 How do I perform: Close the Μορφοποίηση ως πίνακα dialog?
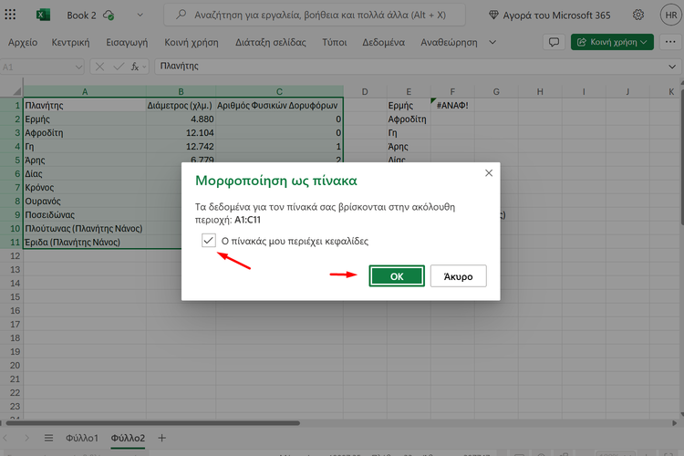[x=488, y=173]
